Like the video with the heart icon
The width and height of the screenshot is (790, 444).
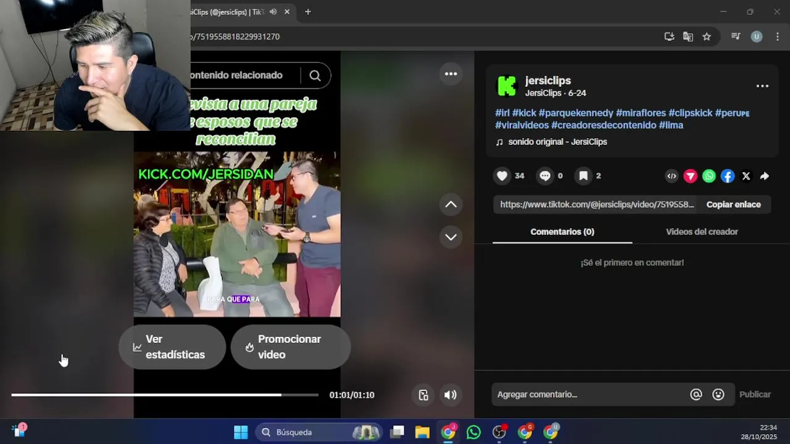pos(502,176)
